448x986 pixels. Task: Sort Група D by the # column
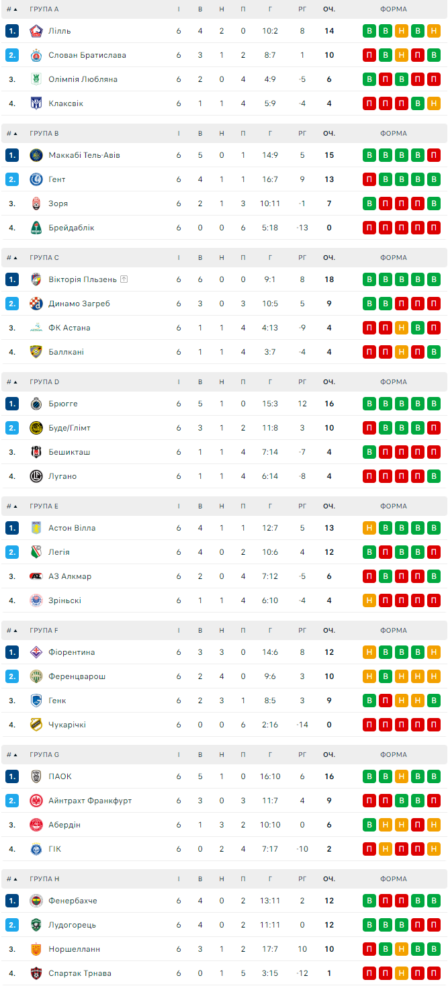(x=12, y=382)
